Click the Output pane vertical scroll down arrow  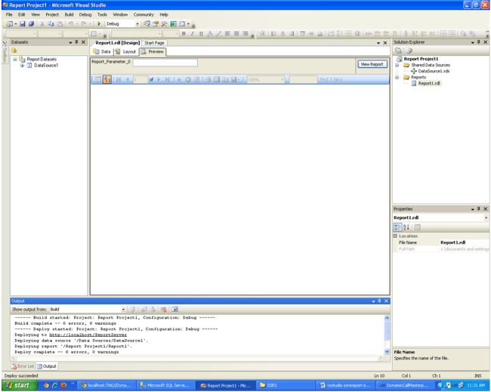387,352
